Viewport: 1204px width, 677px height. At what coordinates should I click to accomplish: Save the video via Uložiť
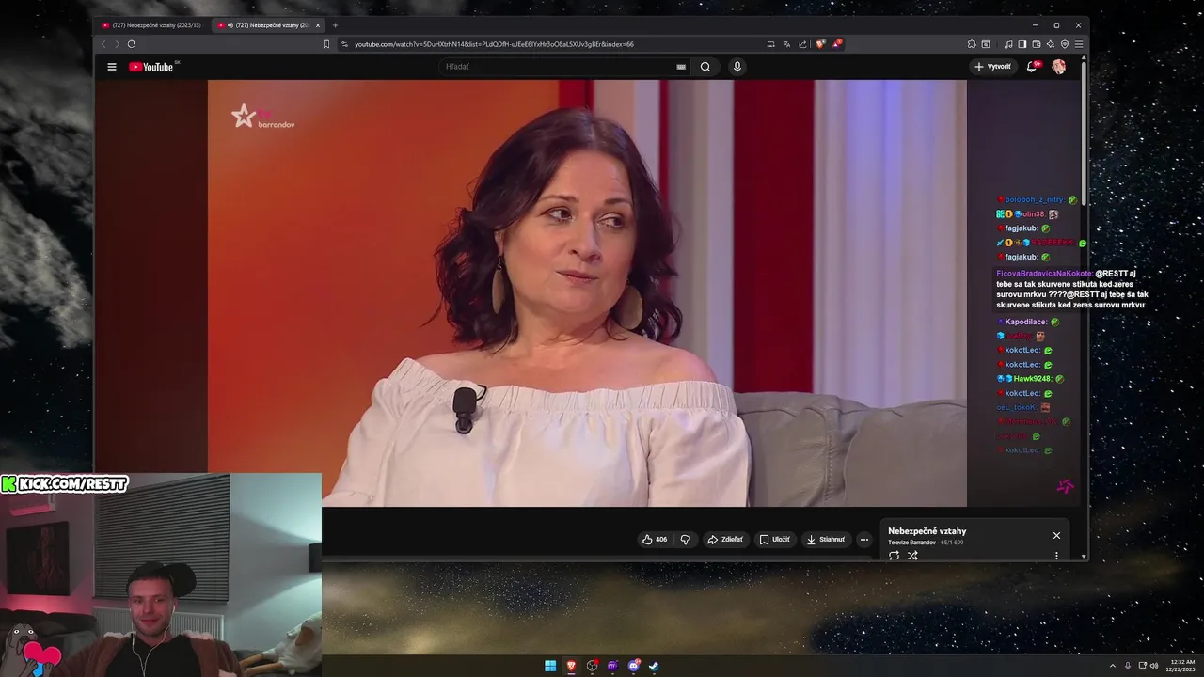click(x=774, y=540)
